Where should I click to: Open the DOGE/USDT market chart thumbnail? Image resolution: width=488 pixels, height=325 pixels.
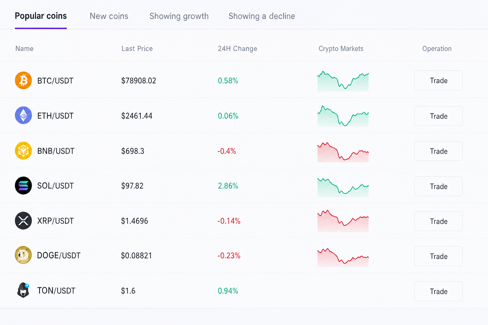point(343,257)
